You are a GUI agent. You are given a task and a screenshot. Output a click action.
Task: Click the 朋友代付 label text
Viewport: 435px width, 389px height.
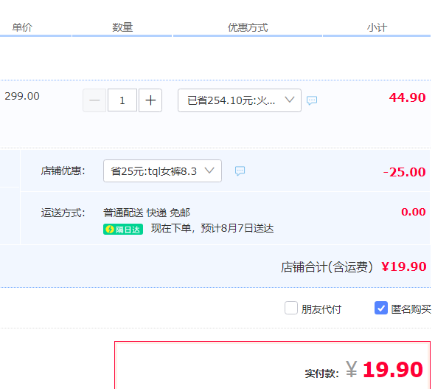click(321, 309)
